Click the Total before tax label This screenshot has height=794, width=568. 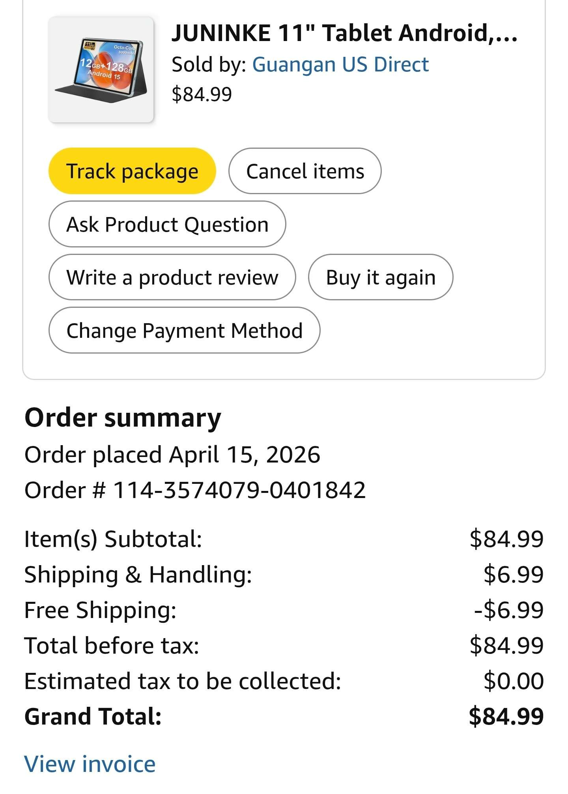tap(112, 646)
